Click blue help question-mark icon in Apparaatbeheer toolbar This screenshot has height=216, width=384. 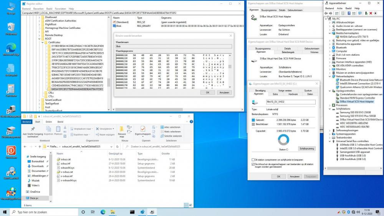[x=349, y=13]
